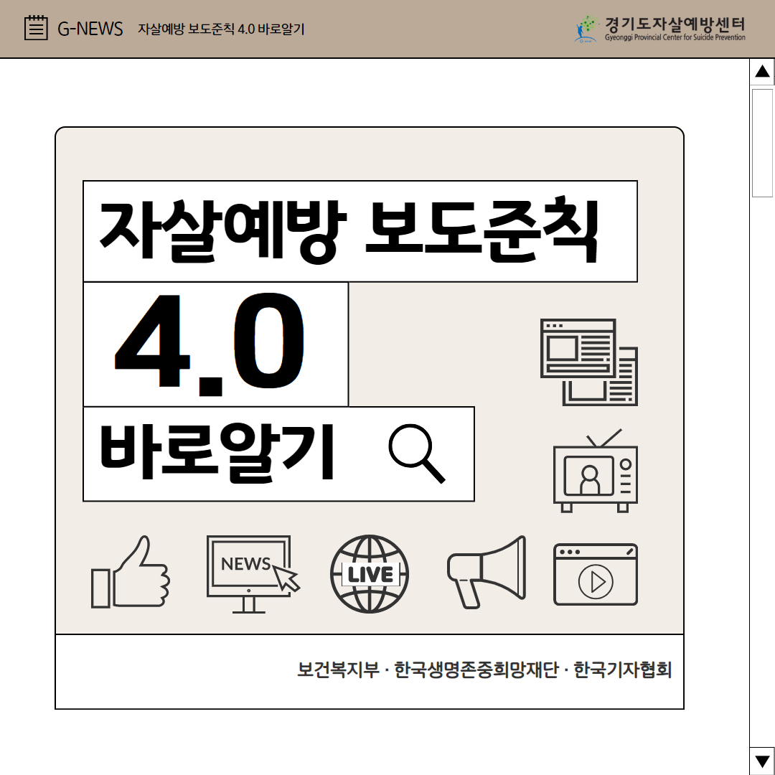Click the scrollbar down arrow
The image size is (775, 775).
762,761
